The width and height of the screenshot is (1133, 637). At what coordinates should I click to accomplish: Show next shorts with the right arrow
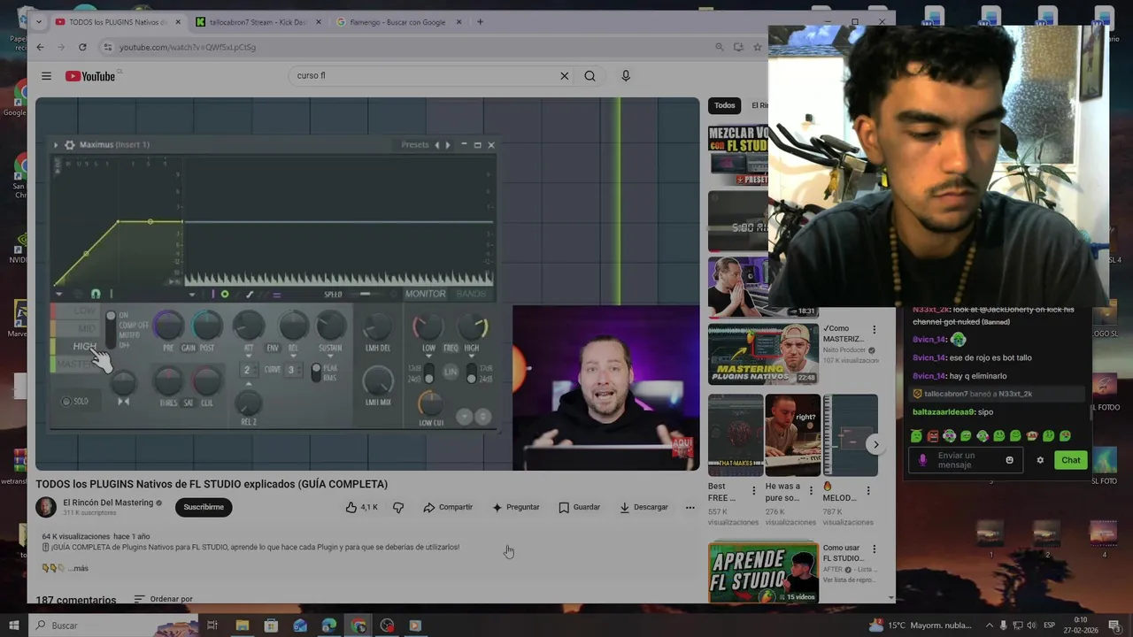coord(875,445)
